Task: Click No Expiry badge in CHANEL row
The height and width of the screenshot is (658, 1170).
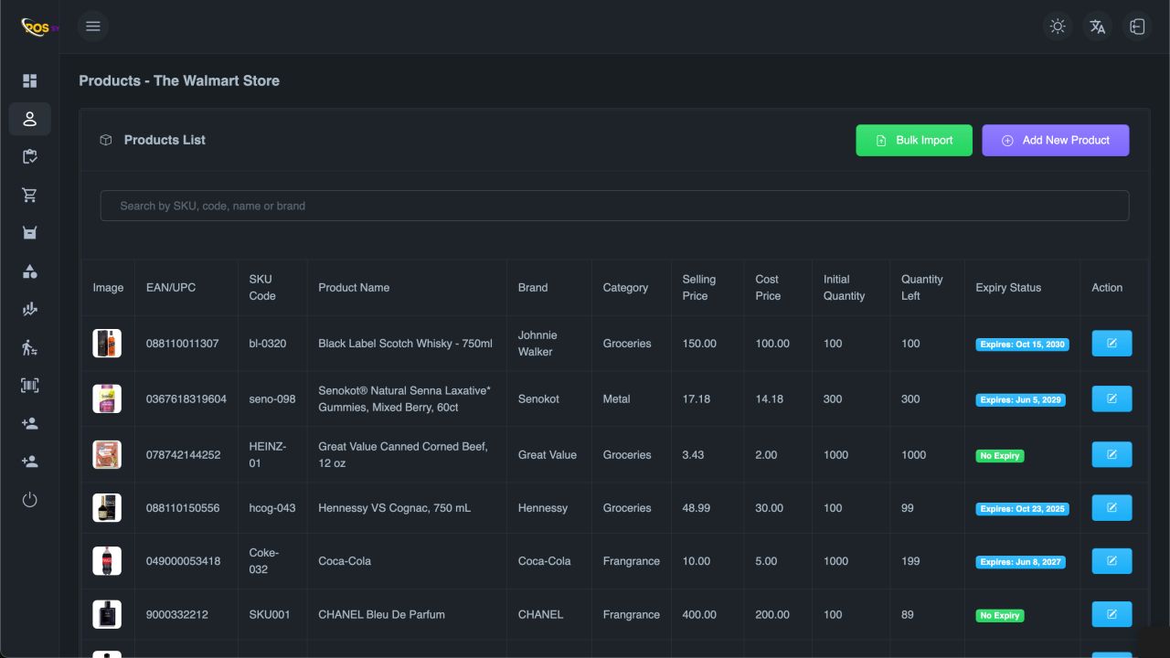Action: [1000, 616]
